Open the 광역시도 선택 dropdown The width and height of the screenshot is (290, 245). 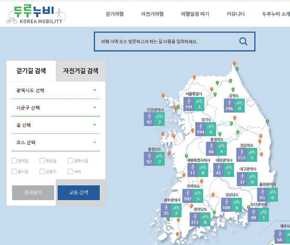55,90
